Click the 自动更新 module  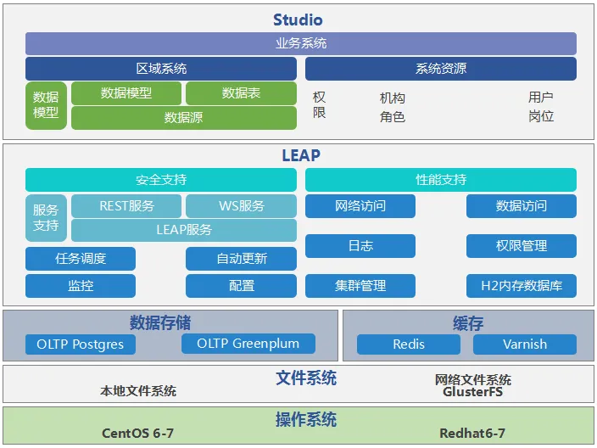click(x=241, y=259)
